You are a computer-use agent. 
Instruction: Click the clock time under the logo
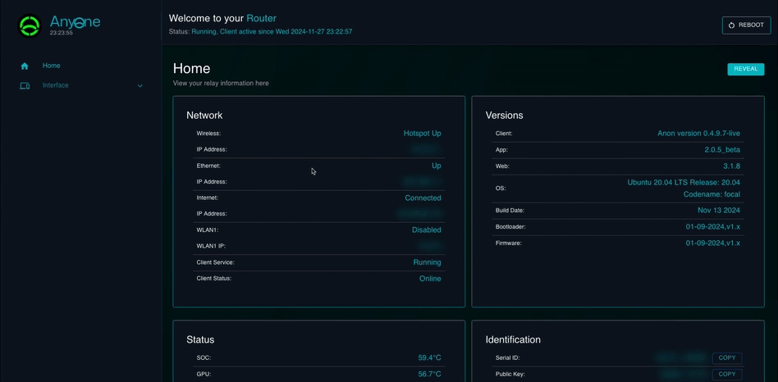pyautogui.click(x=61, y=33)
